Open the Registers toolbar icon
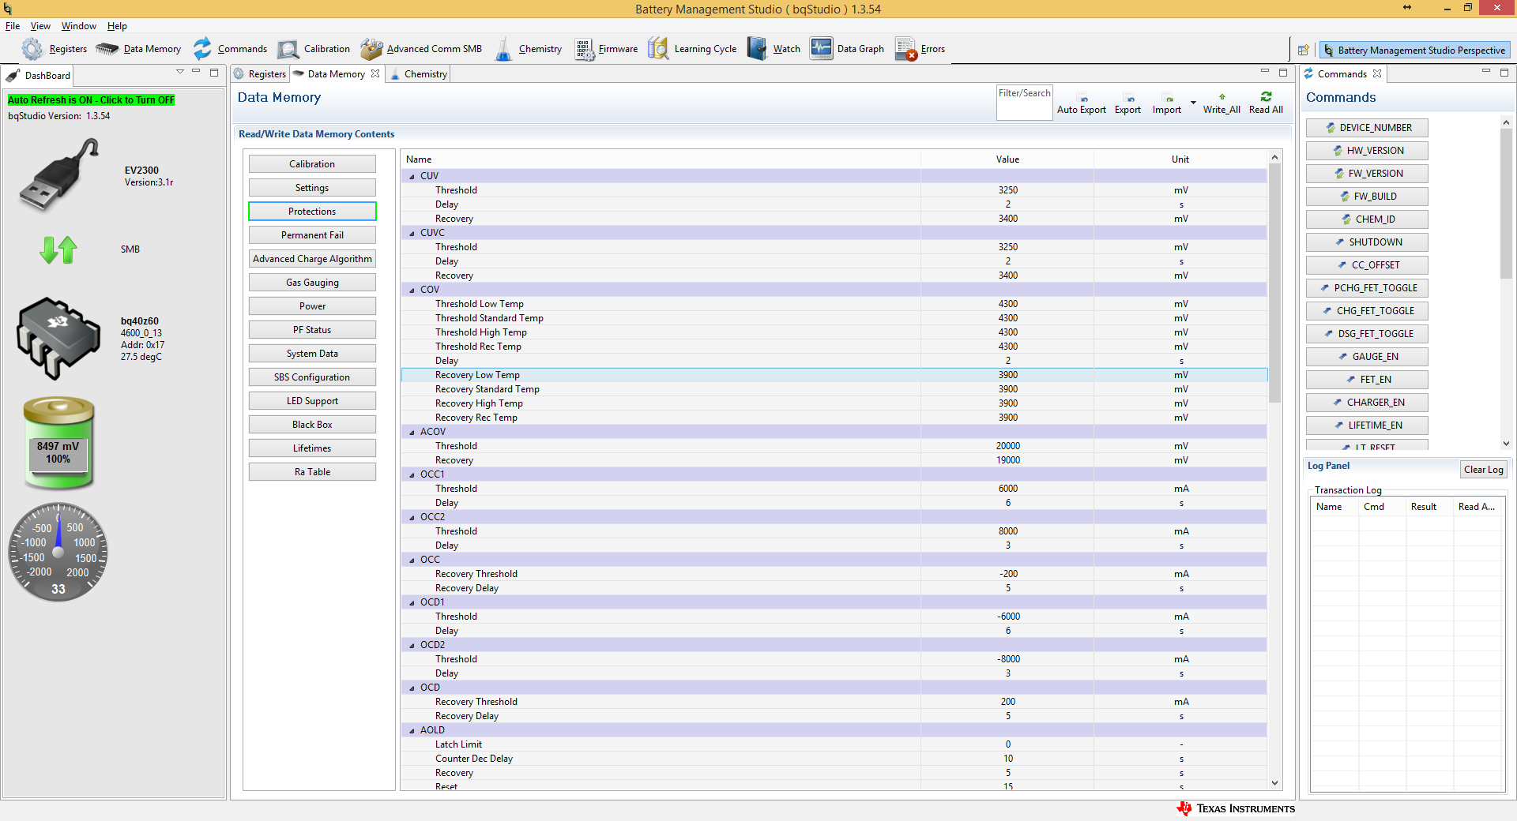Screen dimensions: 1517x821 32,49
